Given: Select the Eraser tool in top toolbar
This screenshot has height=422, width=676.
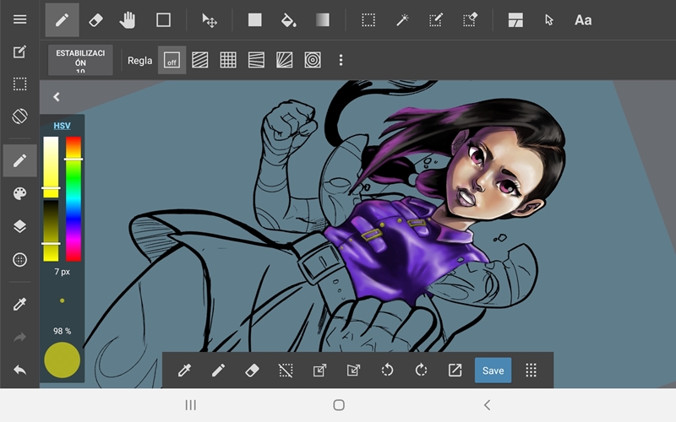Looking at the screenshot, I should point(95,19).
